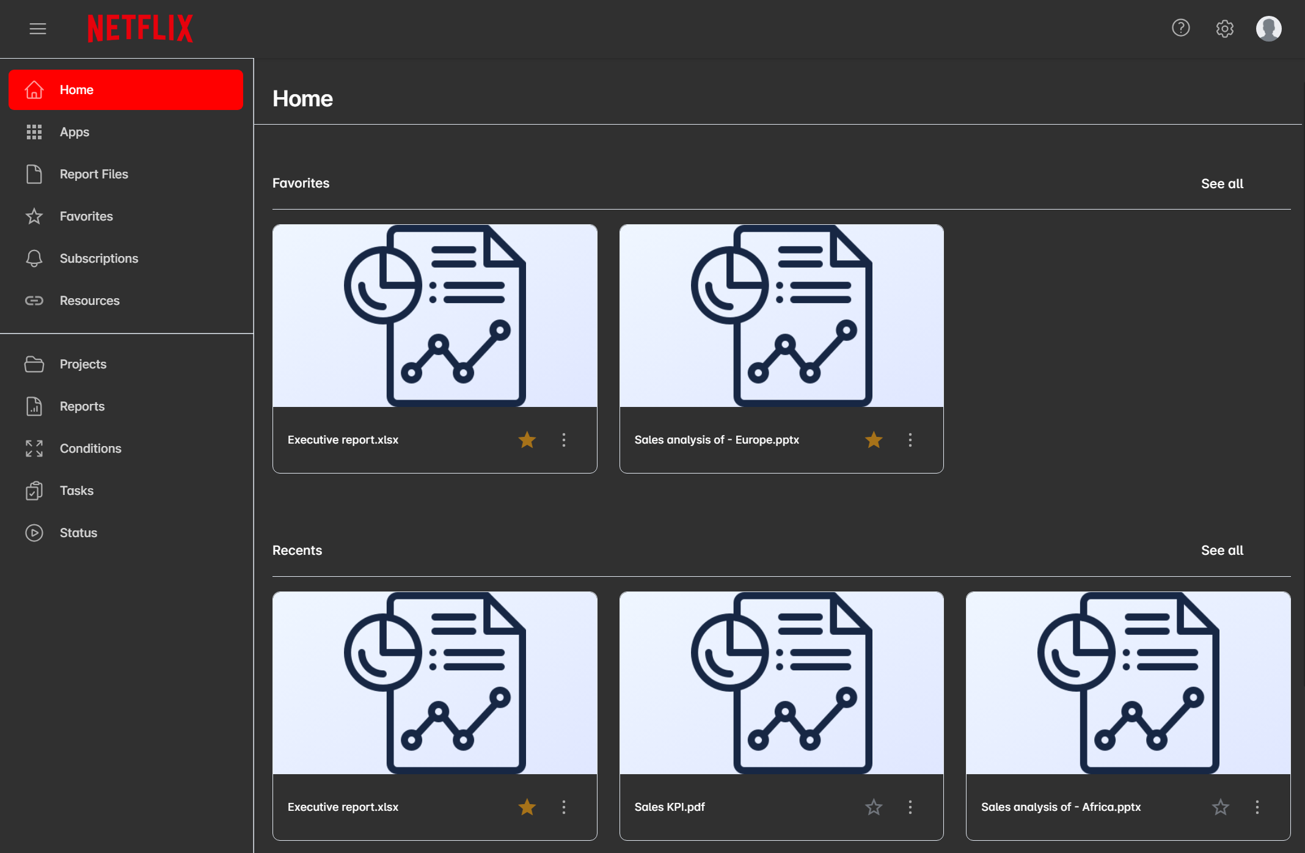This screenshot has width=1305, height=853.
Task: Open the Conditions section icon
Action: 34,448
